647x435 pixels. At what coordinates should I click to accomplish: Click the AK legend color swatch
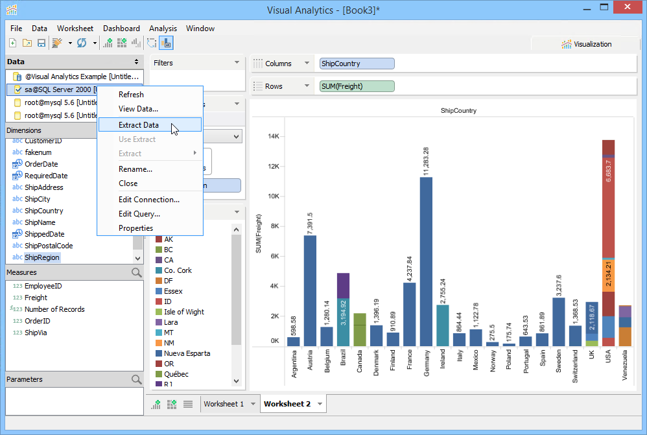point(158,239)
